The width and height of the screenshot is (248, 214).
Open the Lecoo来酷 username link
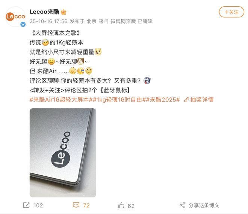44,12
